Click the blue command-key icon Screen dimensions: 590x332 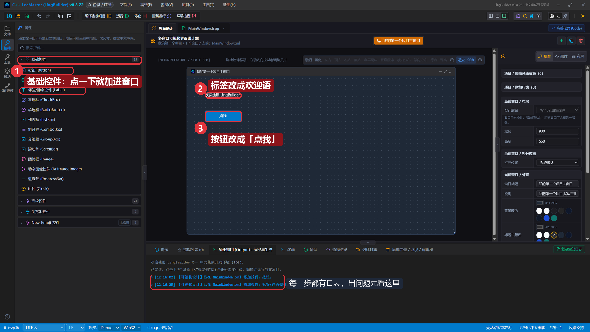pos(532,16)
